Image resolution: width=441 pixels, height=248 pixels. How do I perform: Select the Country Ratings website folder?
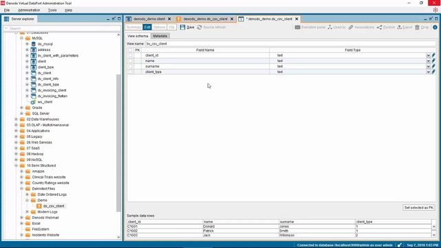pyautogui.click(x=50, y=183)
